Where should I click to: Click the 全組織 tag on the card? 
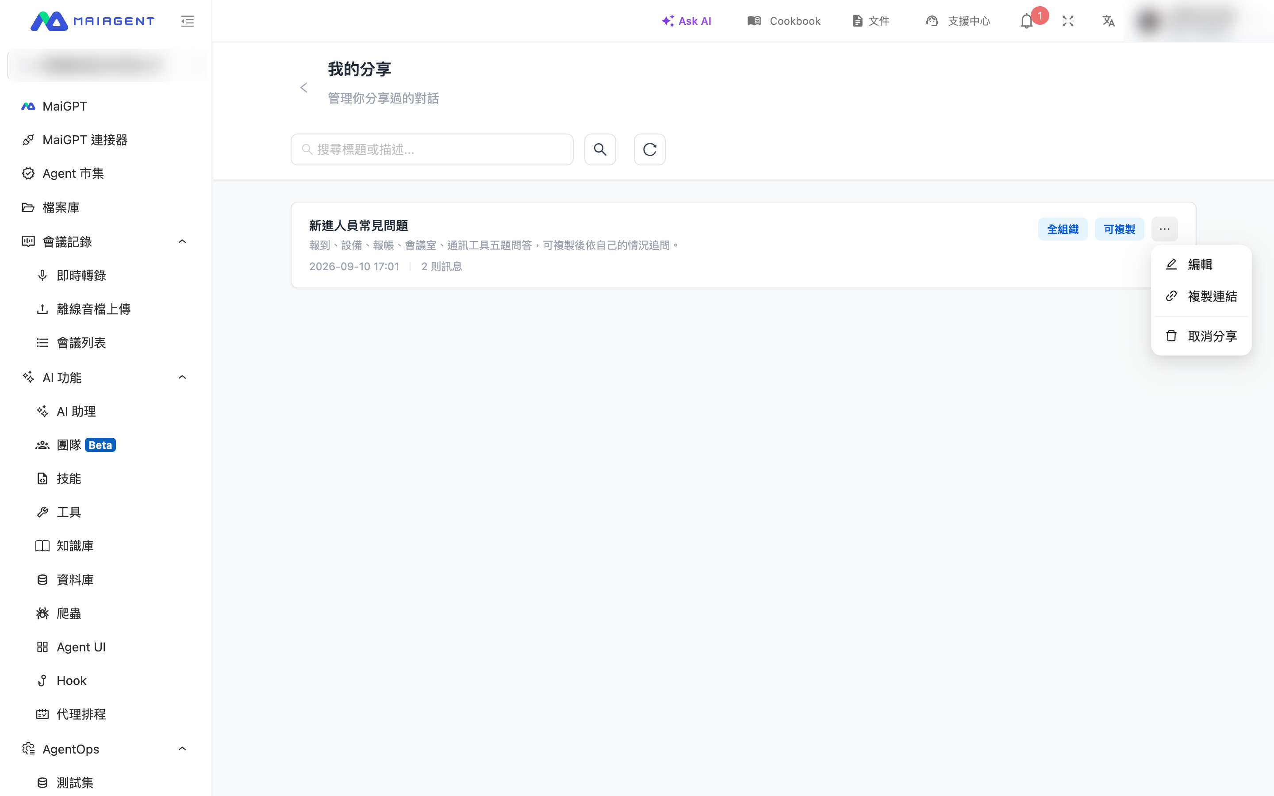[x=1063, y=229]
